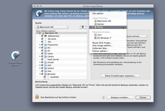Toggle the home folder checkbox
This screenshot has width=165, height=111.
click(x=42, y=54)
